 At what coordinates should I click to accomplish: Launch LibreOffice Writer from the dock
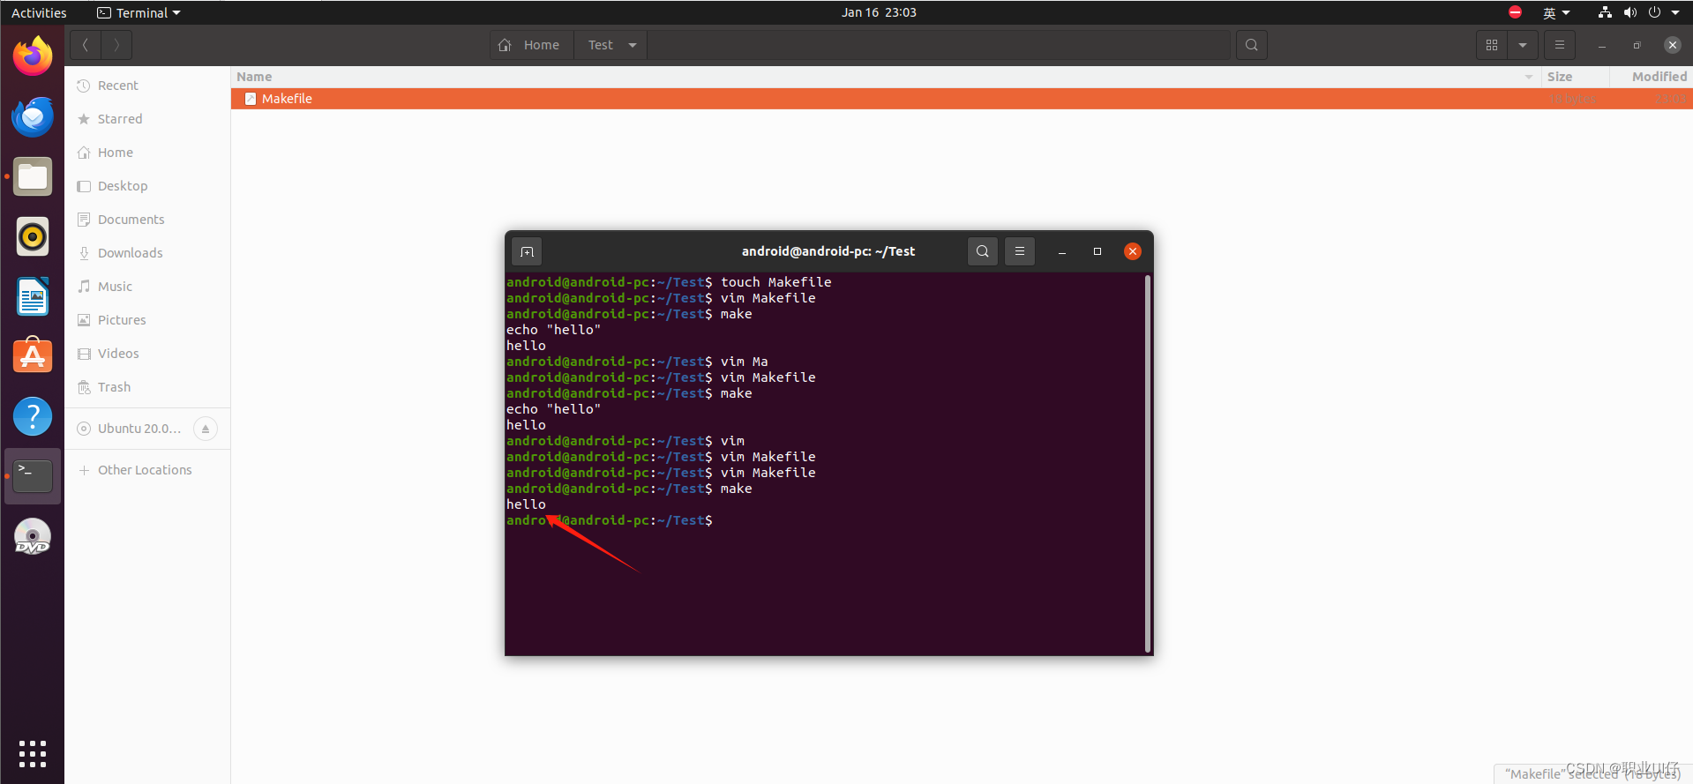click(33, 296)
